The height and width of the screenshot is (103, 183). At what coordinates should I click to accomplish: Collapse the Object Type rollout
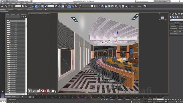tap(177, 23)
